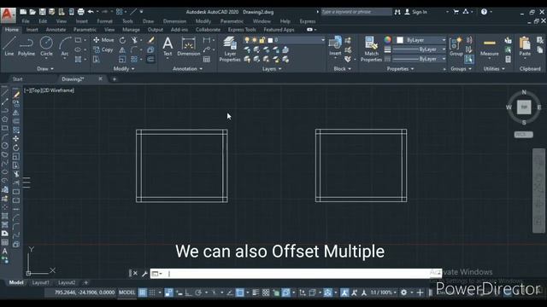Click in the command line input

297,274
